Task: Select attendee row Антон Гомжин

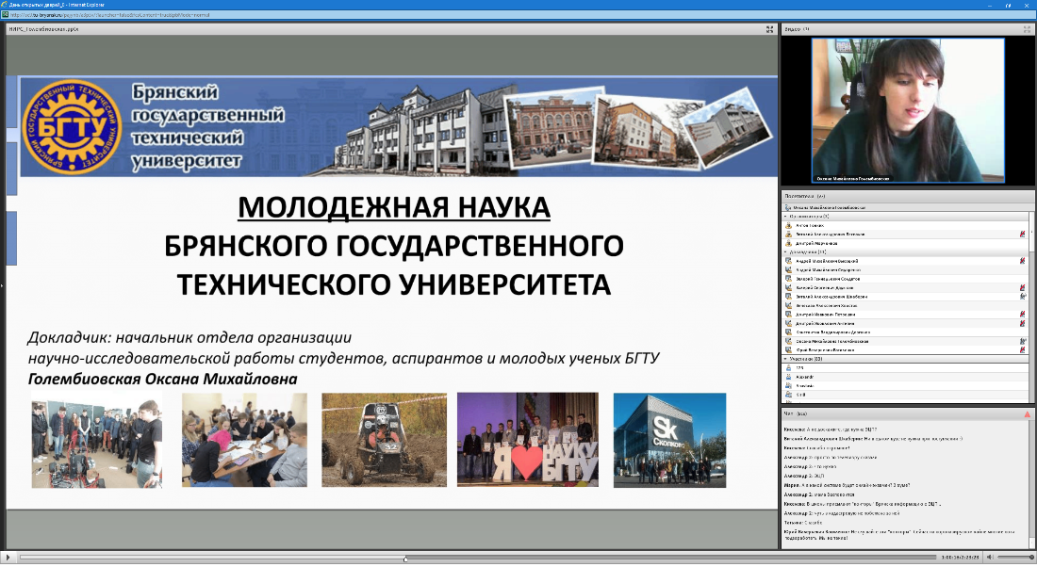Action: pos(905,225)
